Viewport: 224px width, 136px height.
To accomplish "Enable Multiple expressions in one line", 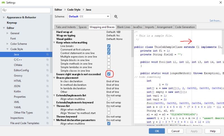I will [109, 57].
